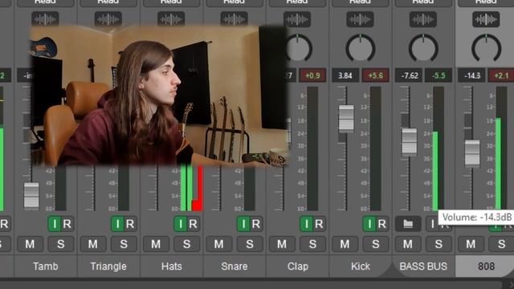Toggle input monitor on Triangle channel
Screen dimensions: 514x289
coord(117,224)
